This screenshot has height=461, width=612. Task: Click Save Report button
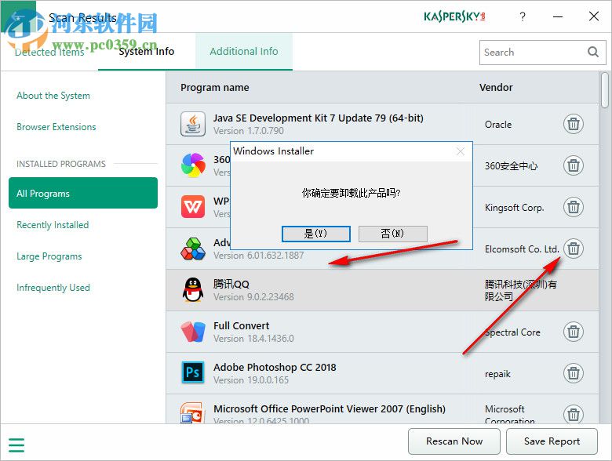coord(552,441)
